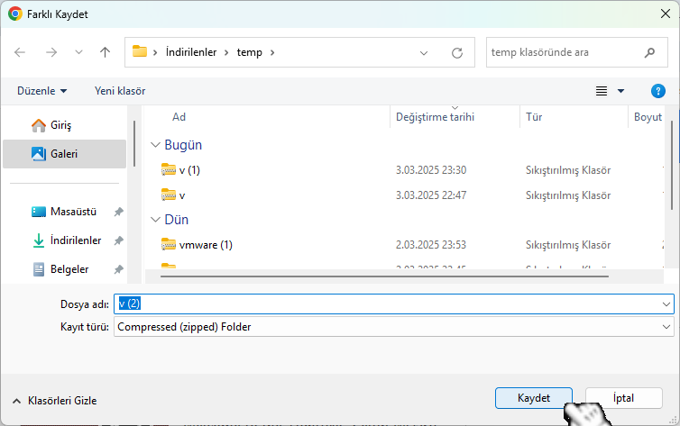This screenshot has width=680, height=426.
Task: Select the vmware (1) zipped folder
Action: [x=206, y=245]
